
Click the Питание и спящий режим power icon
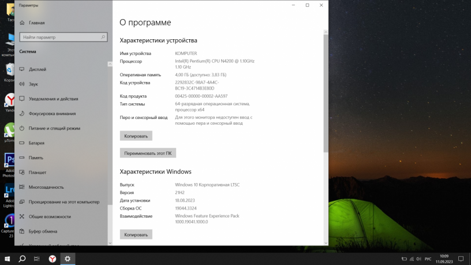[x=22, y=128]
